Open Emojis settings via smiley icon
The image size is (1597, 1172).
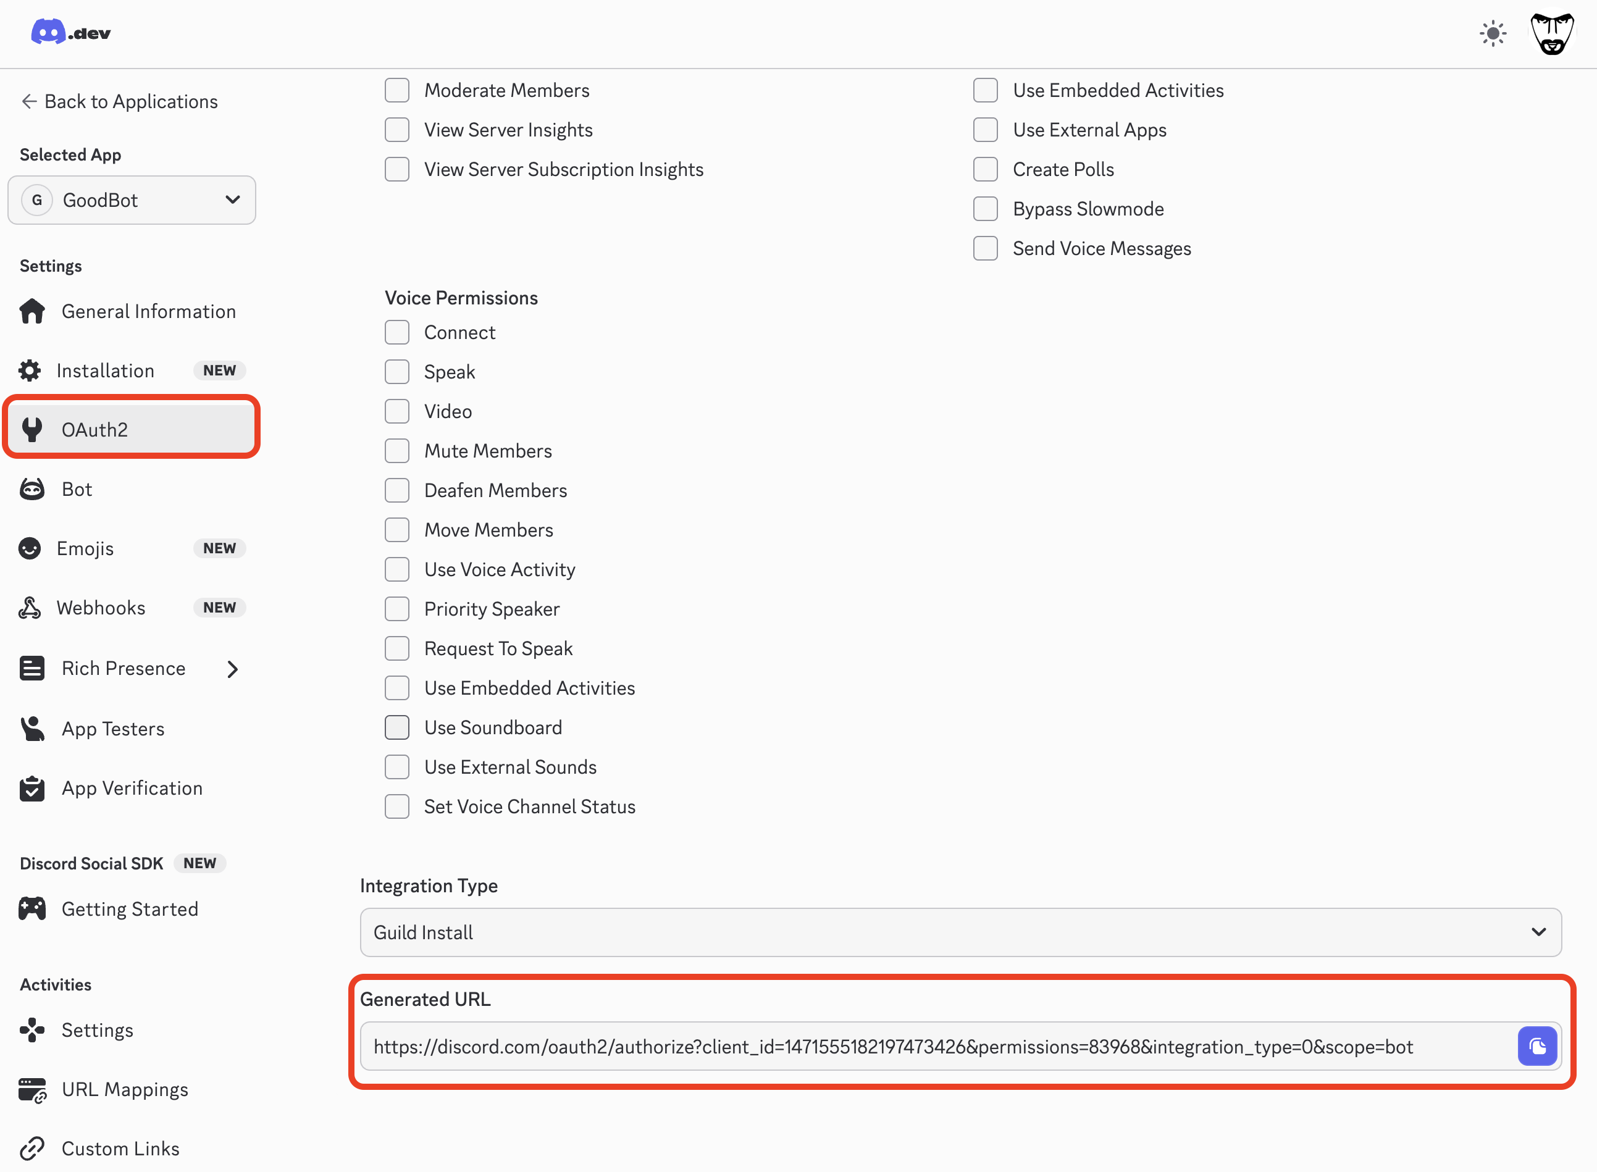(31, 548)
